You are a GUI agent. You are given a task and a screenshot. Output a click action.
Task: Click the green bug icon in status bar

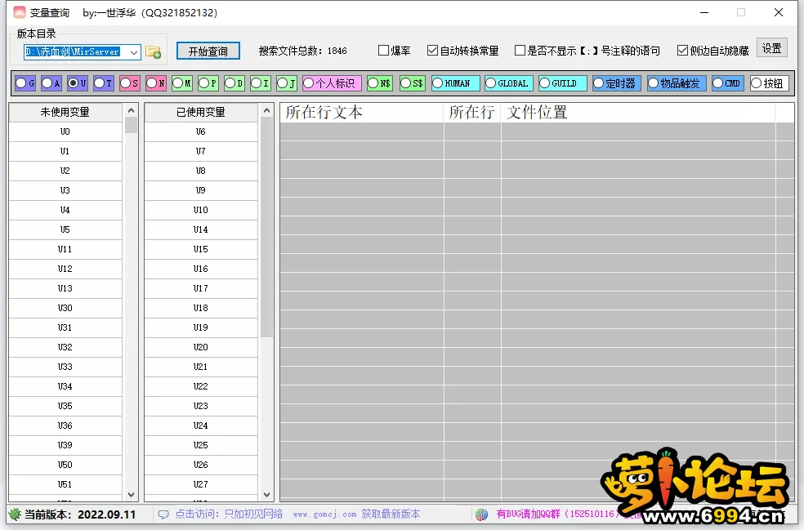click(15, 514)
